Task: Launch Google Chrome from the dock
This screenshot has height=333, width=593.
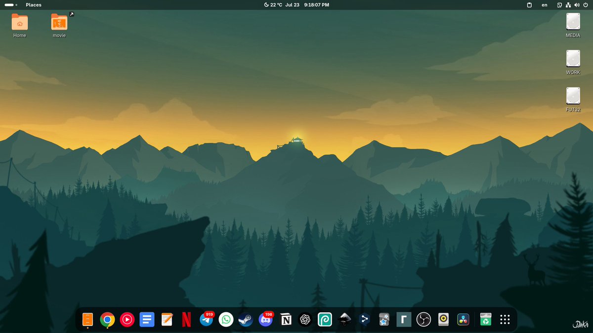Action: click(107, 320)
